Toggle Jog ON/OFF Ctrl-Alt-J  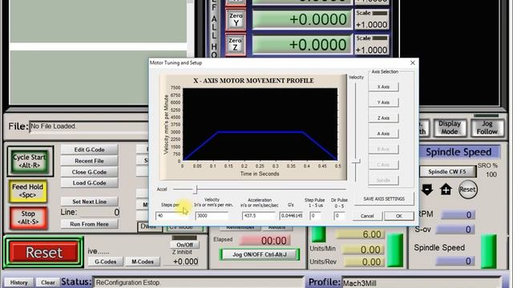260,254
